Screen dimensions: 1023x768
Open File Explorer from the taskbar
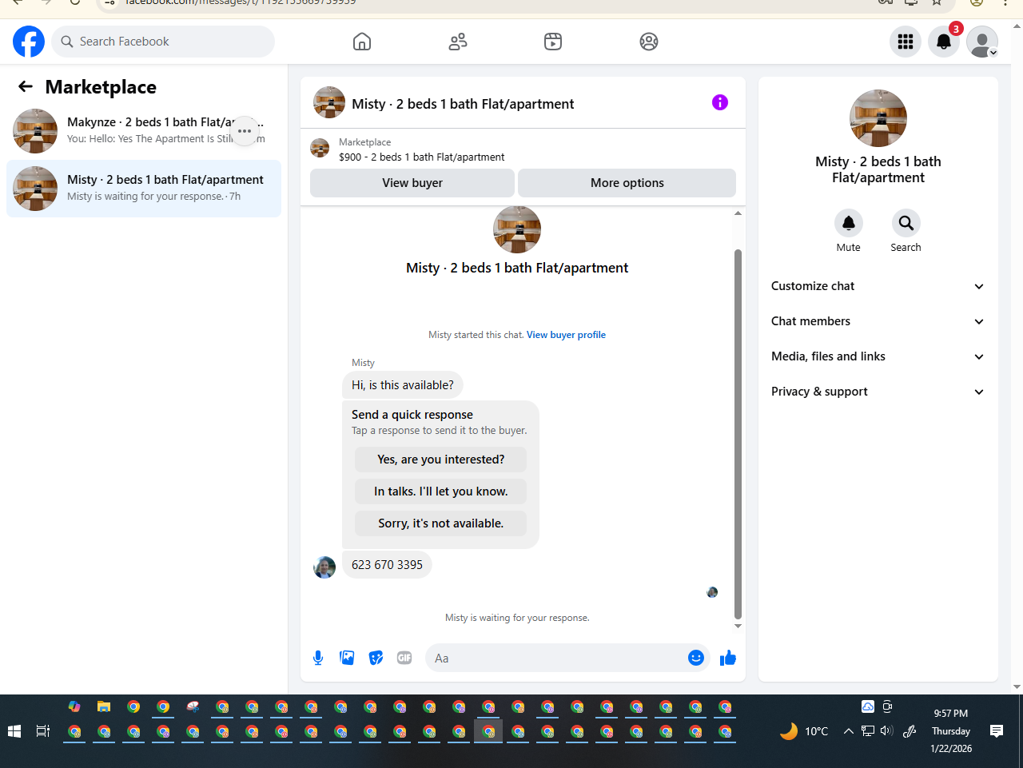[104, 706]
